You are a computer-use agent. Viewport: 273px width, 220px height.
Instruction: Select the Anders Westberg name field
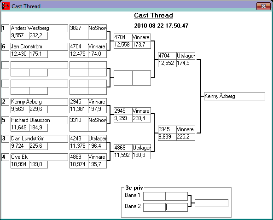(39, 28)
